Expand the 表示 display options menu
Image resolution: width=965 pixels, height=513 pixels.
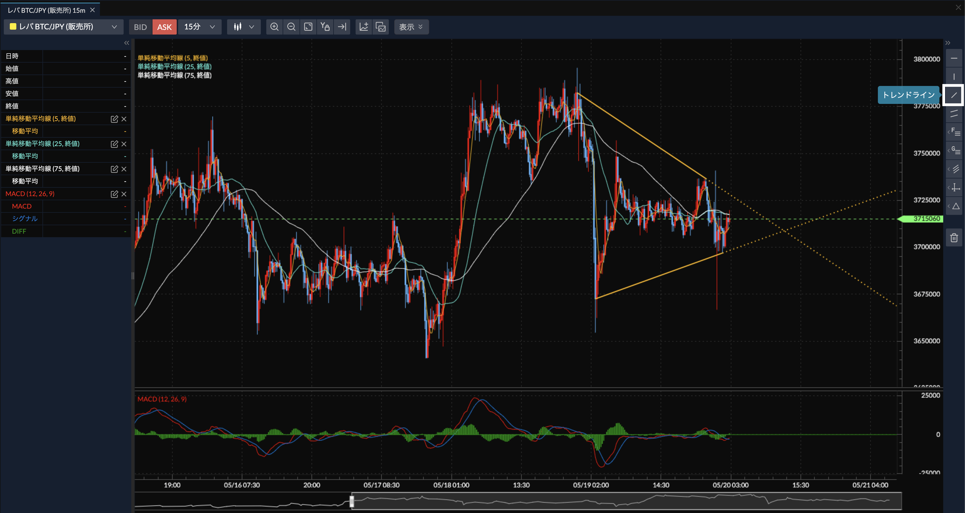point(411,27)
